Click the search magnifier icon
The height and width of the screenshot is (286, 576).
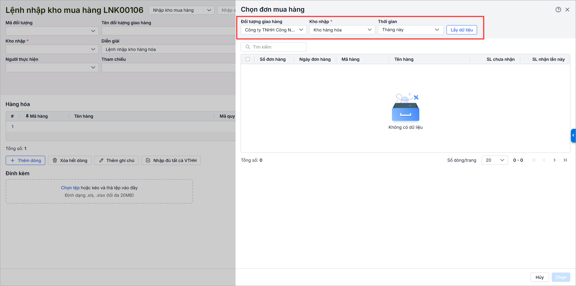(248, 47)
